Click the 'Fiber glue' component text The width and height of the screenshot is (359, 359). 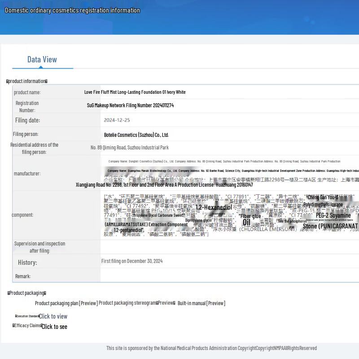(x=250, y=216)
